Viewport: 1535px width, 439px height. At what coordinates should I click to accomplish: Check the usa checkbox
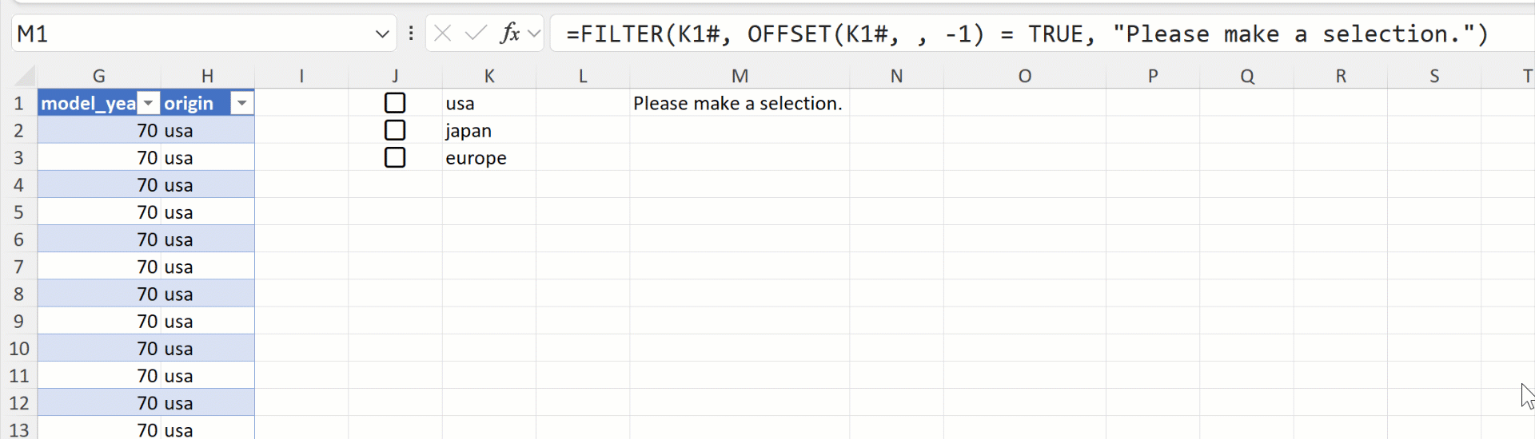pyautogui.click(x=395, y=103)
